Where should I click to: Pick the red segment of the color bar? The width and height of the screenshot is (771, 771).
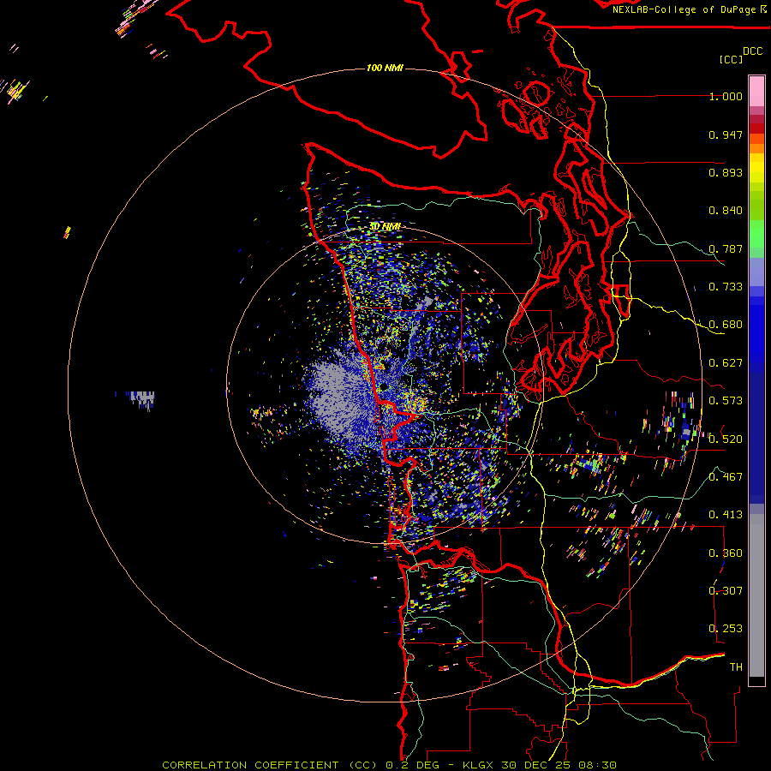[x=756, y=128]
